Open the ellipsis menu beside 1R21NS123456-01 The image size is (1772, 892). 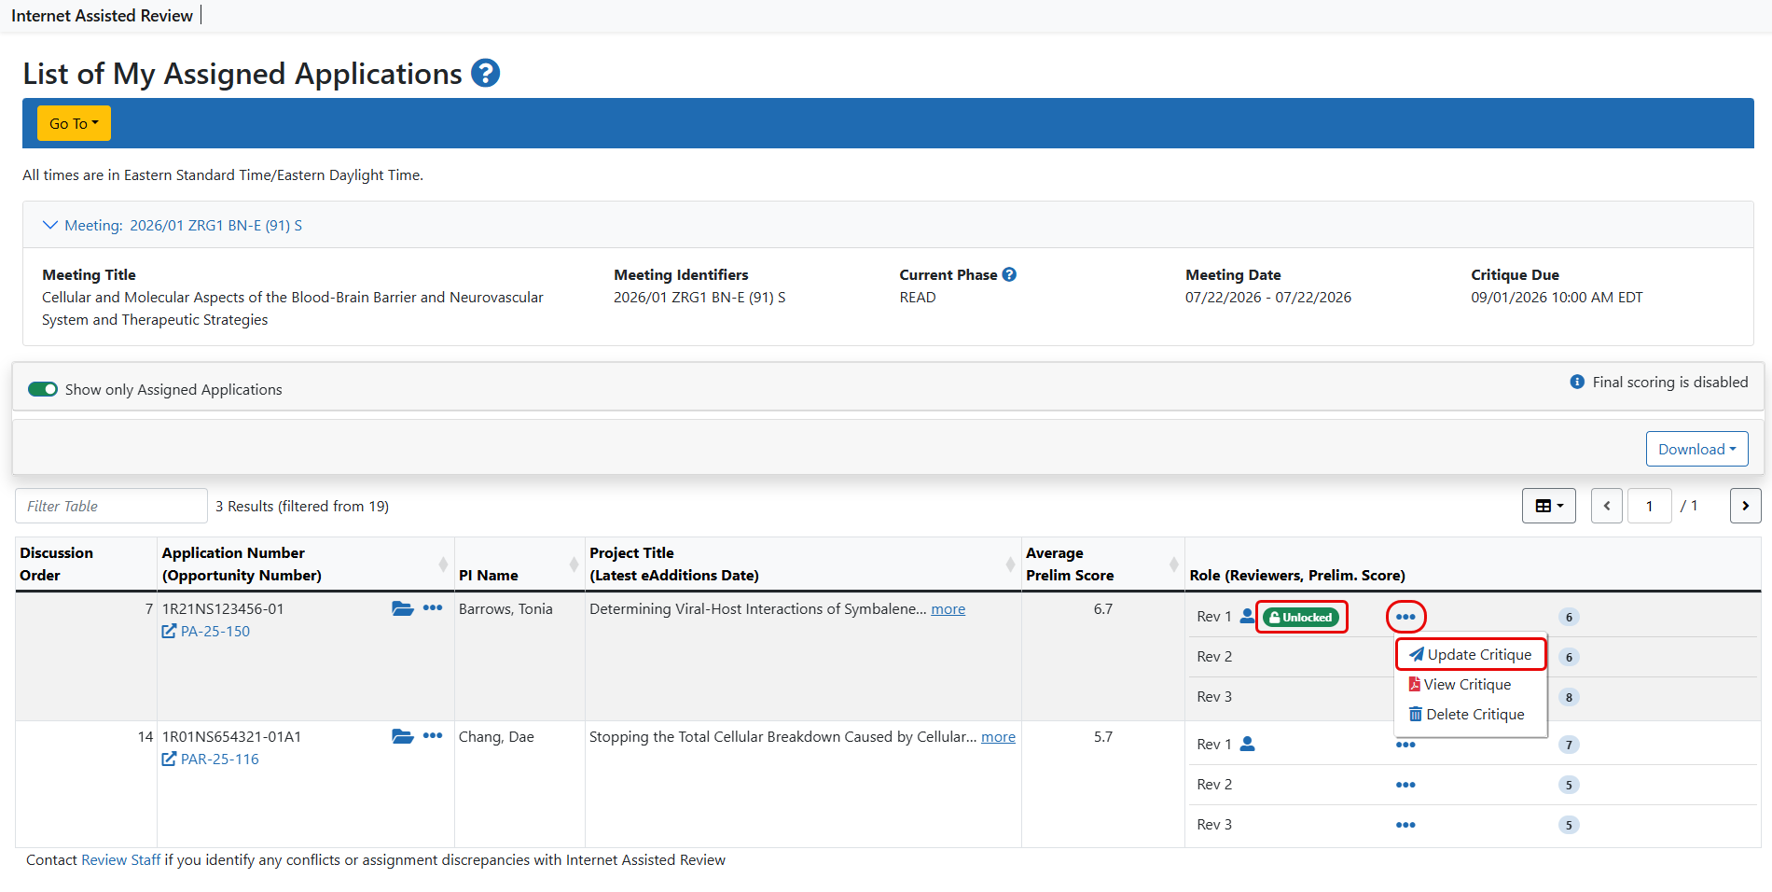point(433,607)
